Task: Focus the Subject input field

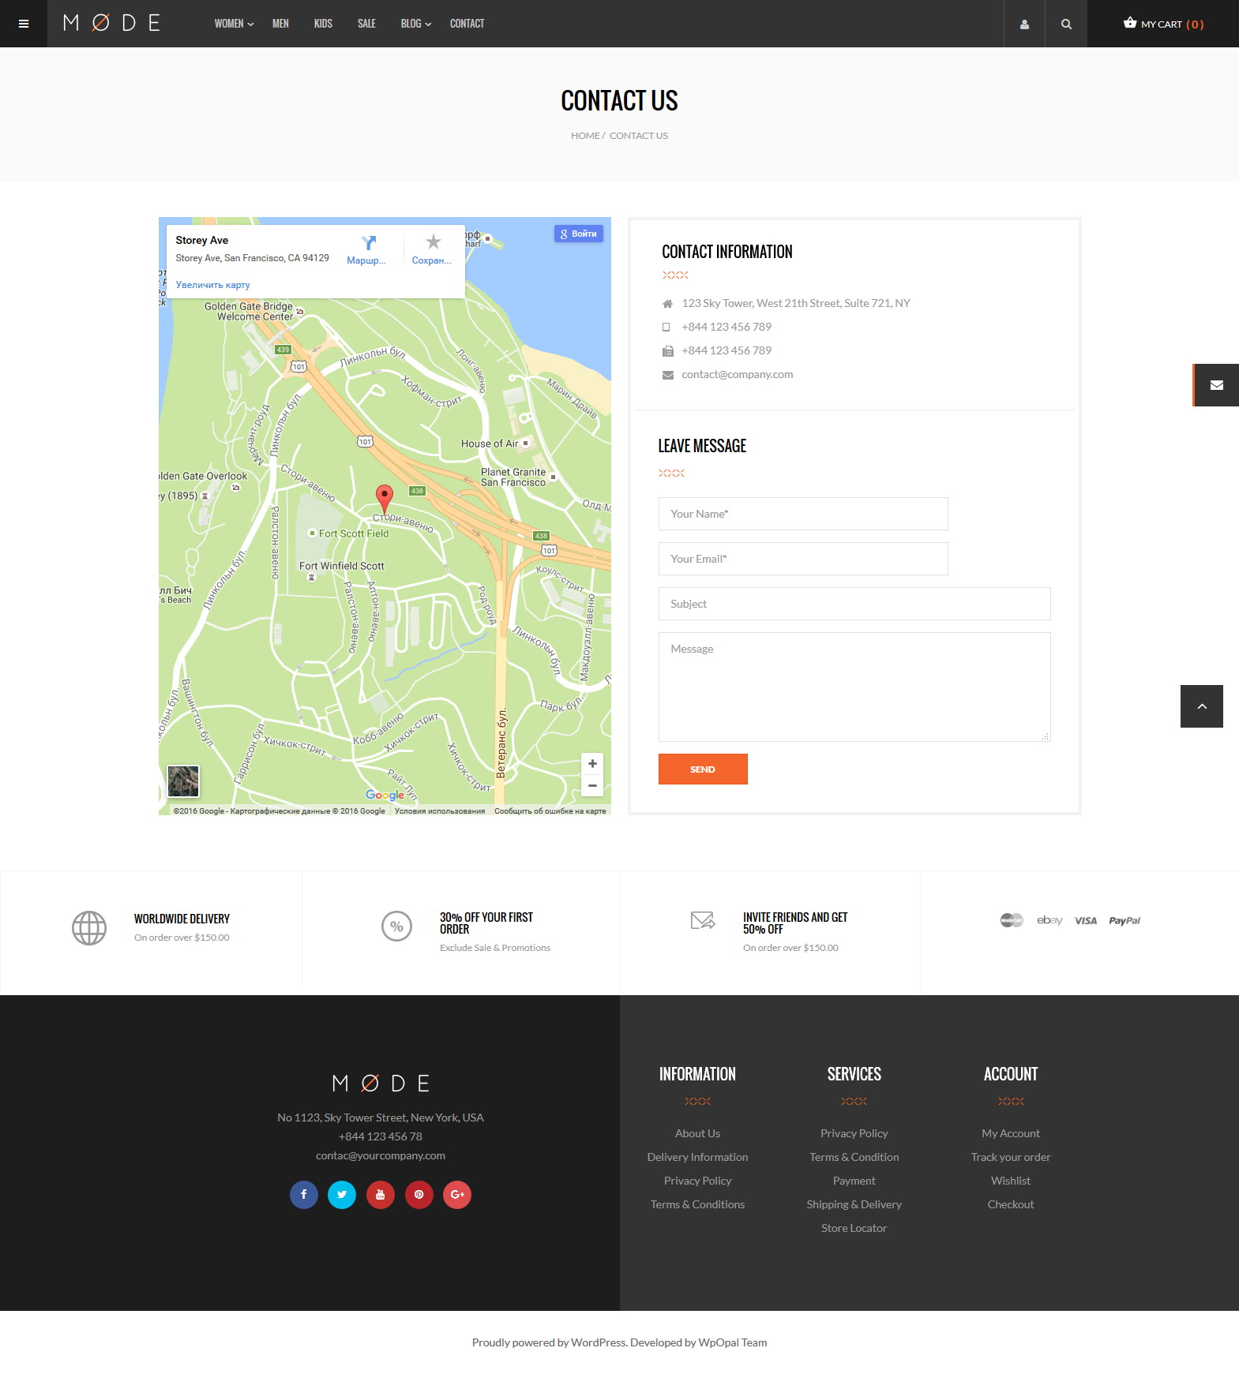Action: coord(854,604)
